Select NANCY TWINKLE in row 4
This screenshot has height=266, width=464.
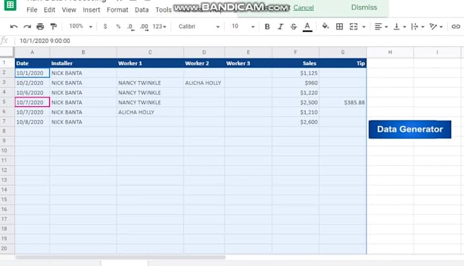tap(150, 93)
